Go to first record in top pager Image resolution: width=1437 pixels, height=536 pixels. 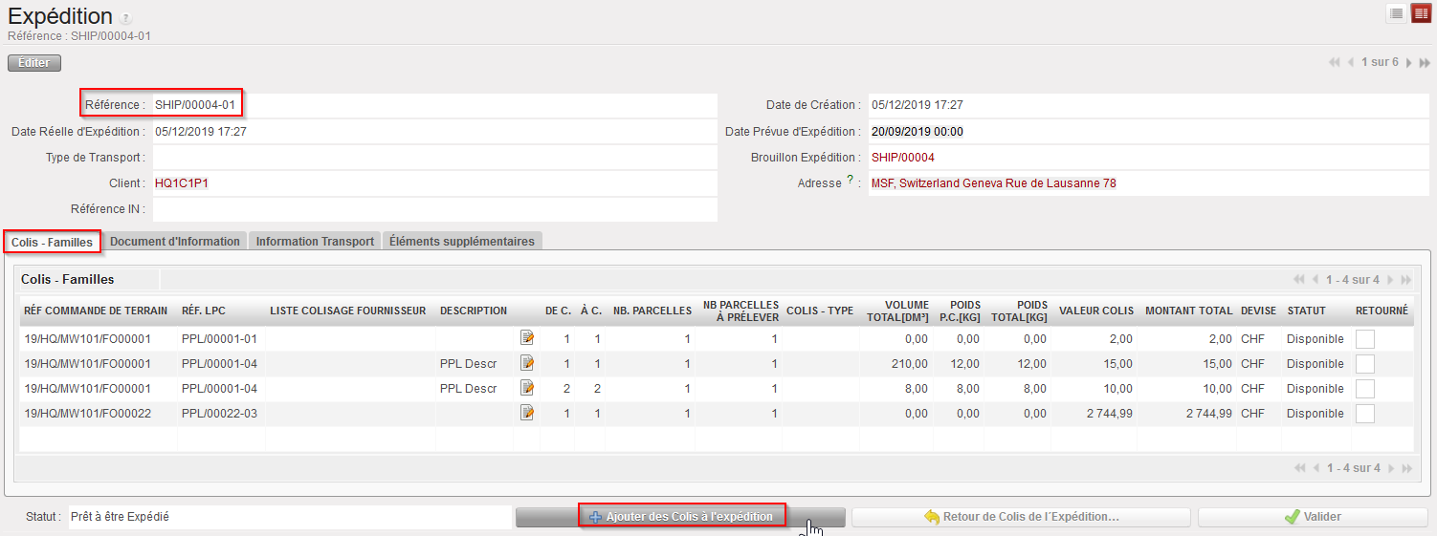(x=1335, y=62)
